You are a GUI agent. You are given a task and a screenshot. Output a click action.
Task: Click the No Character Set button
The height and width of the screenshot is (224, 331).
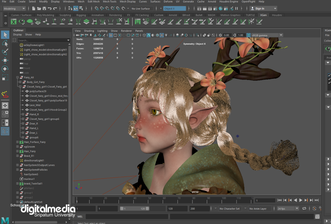(x=229, y=209)
